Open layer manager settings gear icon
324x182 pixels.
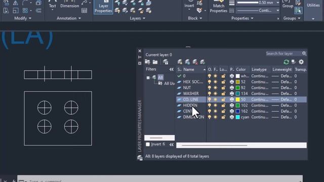[x=301, y=62]
